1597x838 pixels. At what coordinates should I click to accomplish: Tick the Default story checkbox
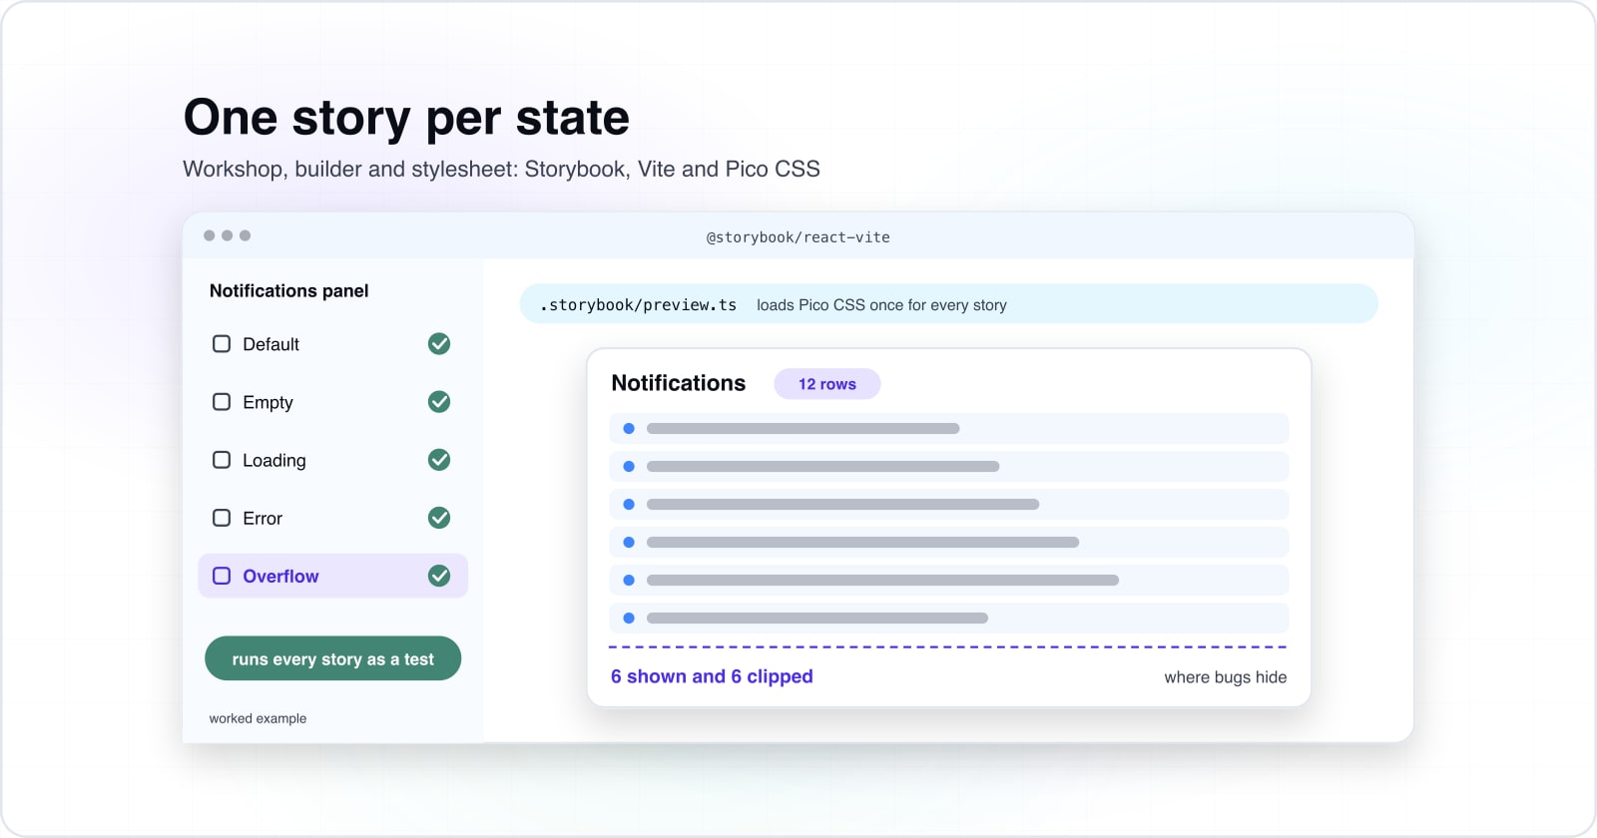coord(222,344)
